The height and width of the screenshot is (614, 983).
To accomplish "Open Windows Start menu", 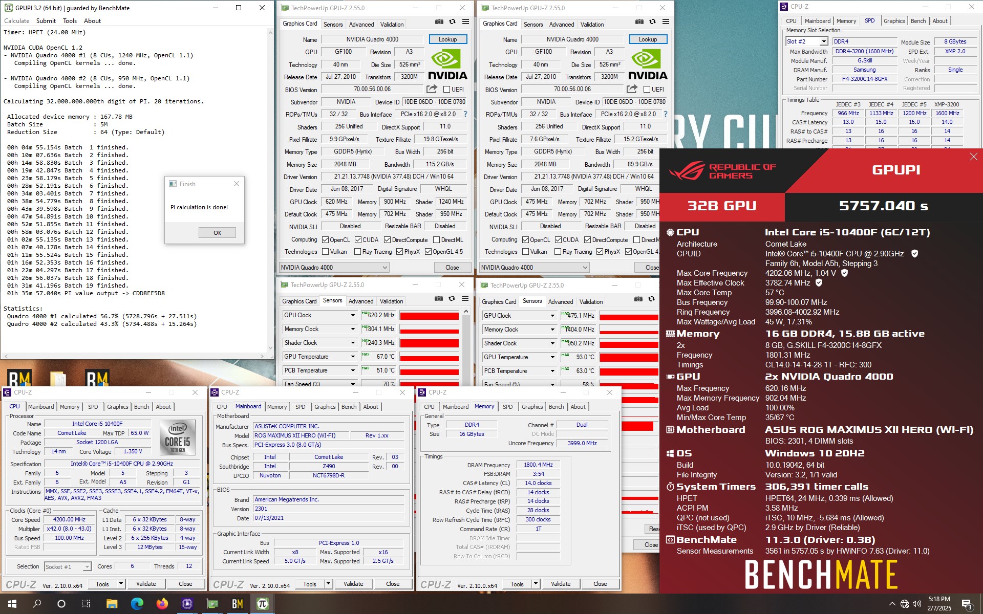I will click(12, 604).
